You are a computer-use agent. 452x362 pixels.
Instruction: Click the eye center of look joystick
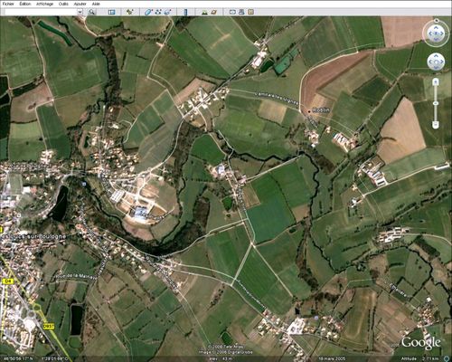(436, 33)
